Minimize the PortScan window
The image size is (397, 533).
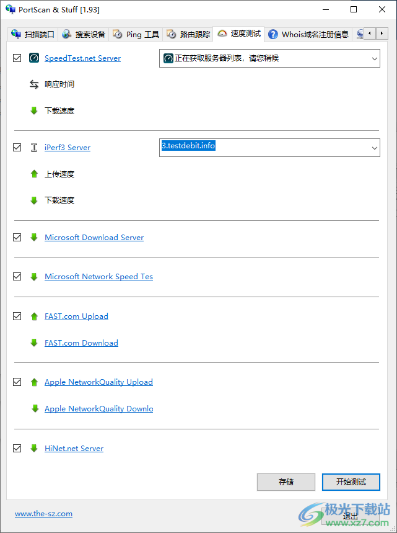[x=326, y=9]
